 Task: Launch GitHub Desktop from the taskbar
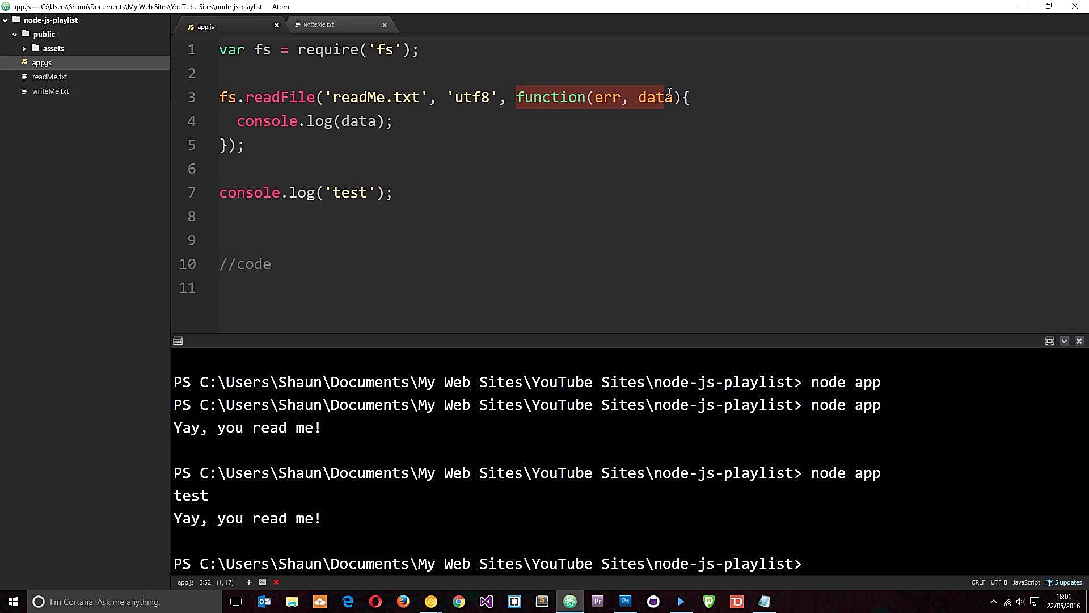653,602
